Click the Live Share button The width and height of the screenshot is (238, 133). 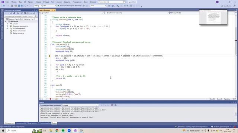pos(226,6)
